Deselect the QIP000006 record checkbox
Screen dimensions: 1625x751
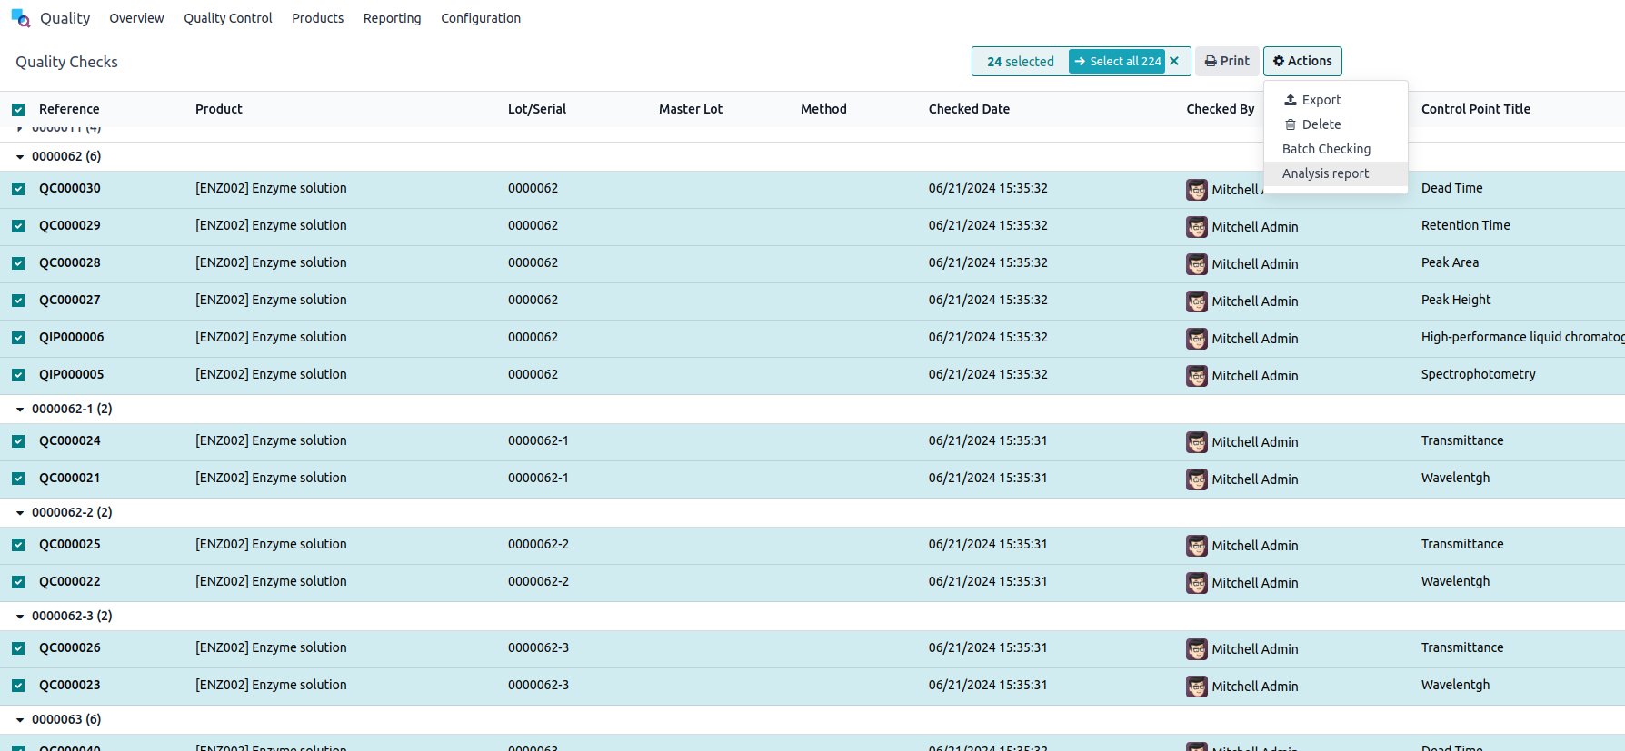click(x=18, y=338)
